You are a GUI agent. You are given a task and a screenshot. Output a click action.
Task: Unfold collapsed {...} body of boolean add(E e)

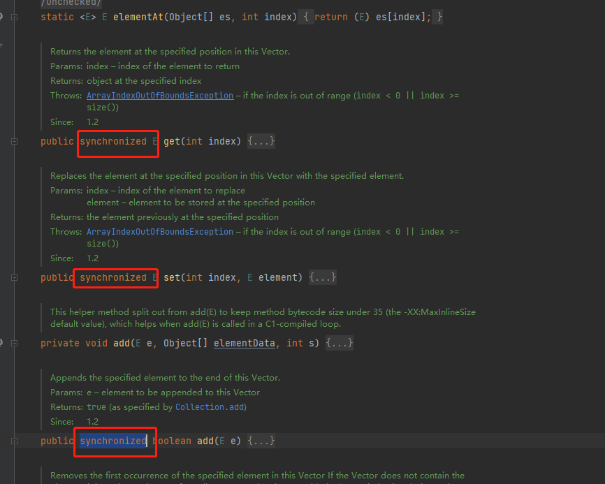click(261, 441)
